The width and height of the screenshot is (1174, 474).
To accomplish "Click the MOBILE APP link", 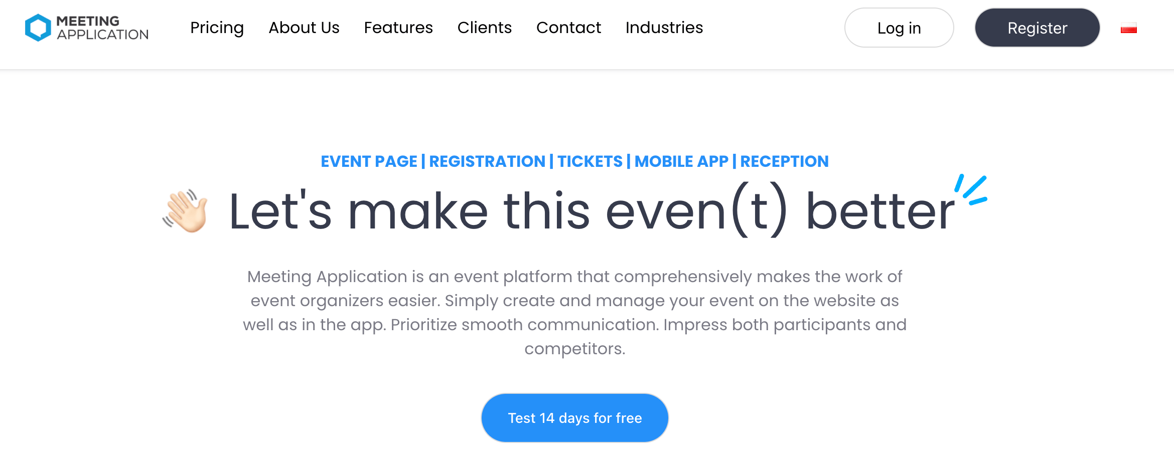I will tap(681, 161).
